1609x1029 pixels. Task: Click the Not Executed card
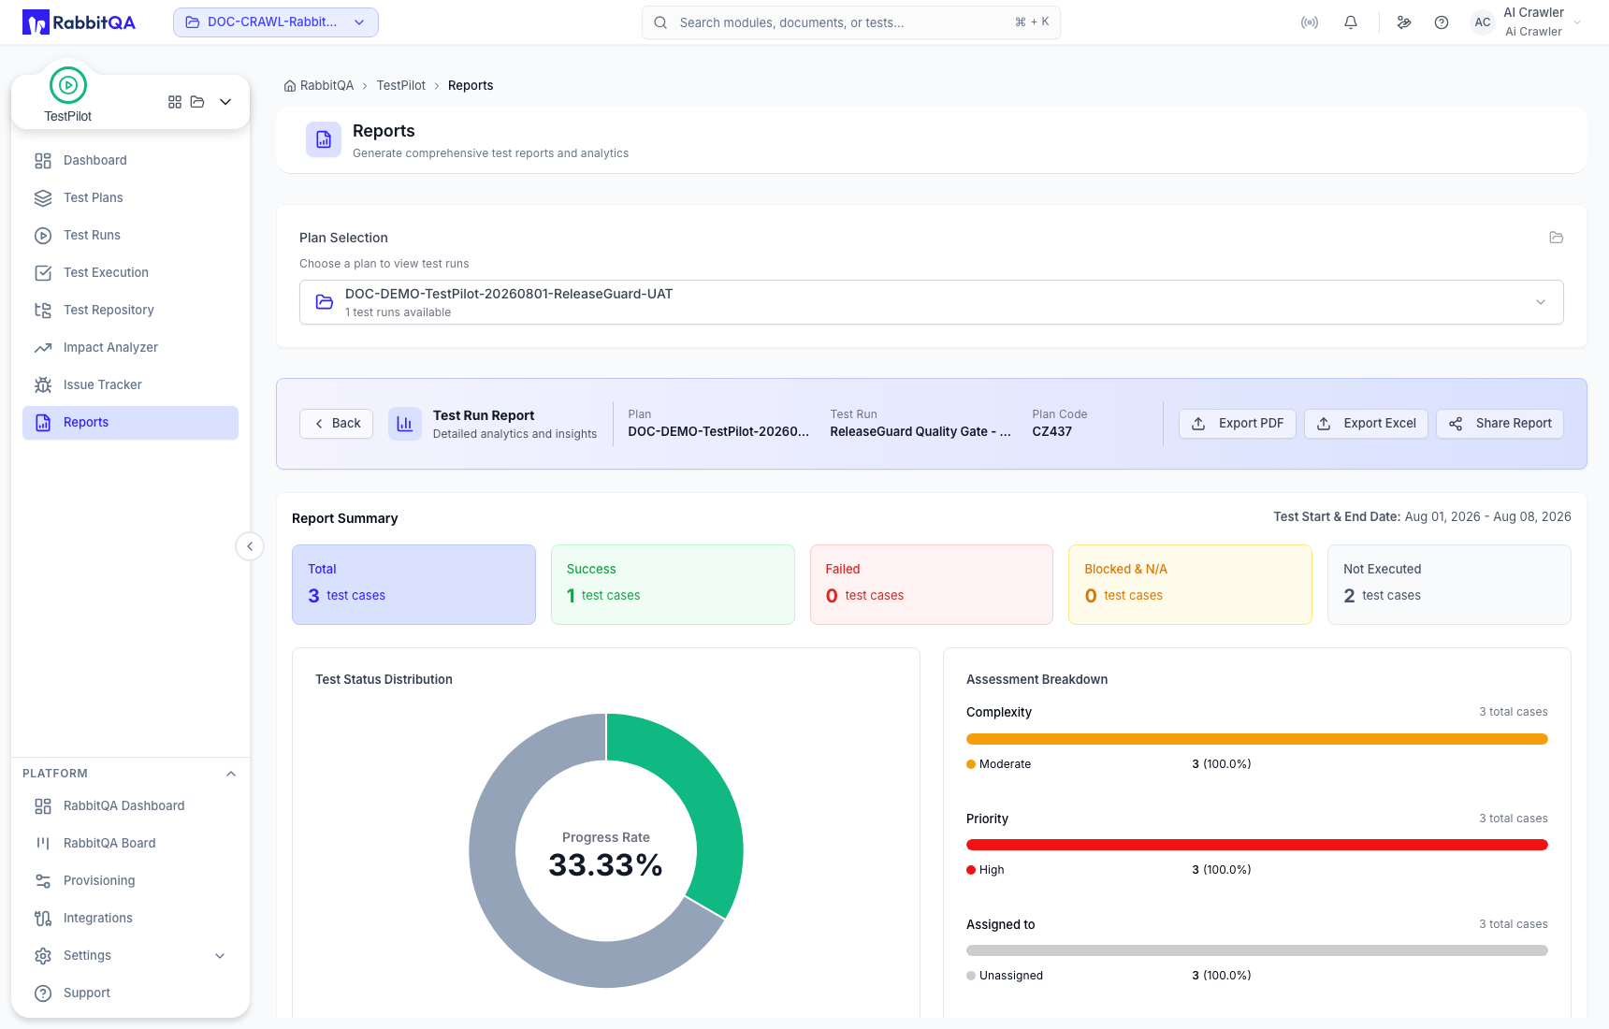pos(1449,585)
